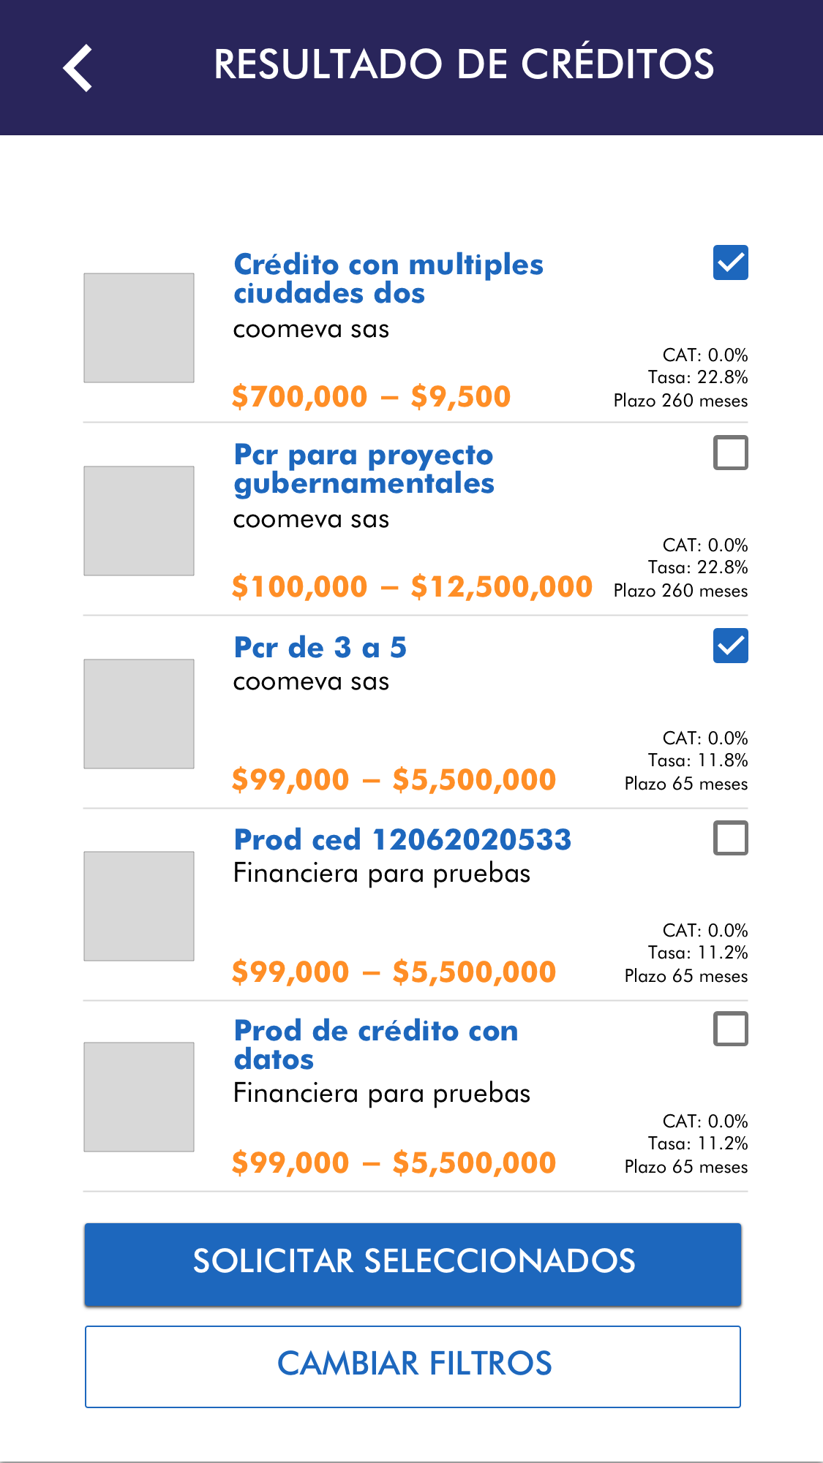Image resolution: width=823 pixels, height=1463 pixels.
Task: Click the Prod ced 12062020533 thumbnail
Action: [x=139, y=906]
